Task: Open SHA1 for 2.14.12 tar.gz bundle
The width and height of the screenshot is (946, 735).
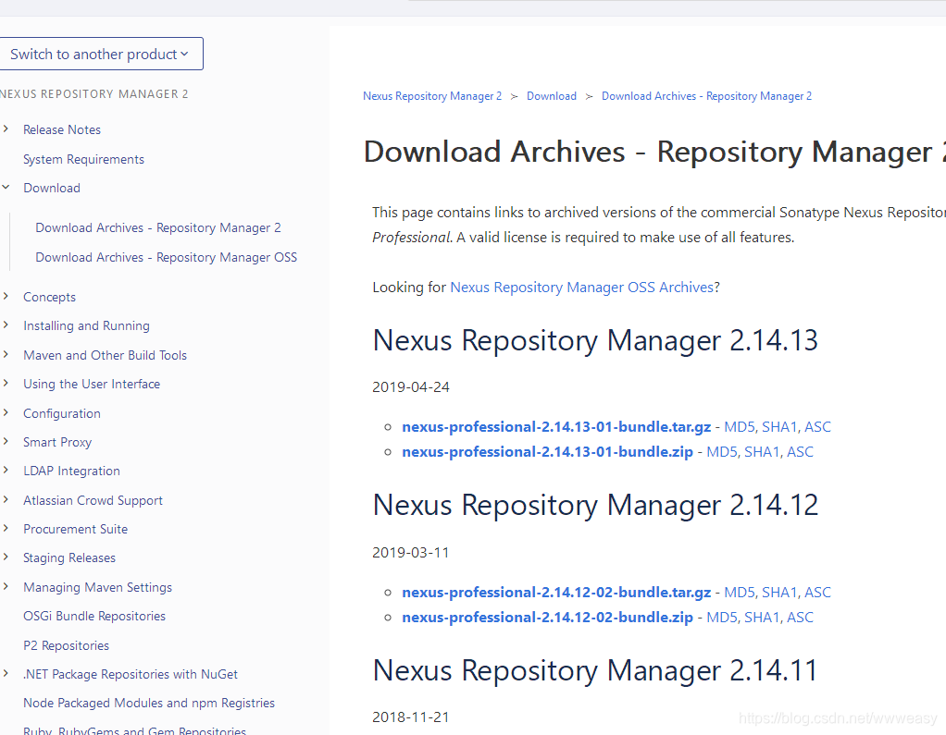Action: pyautogui.click(x=779, y=593)
